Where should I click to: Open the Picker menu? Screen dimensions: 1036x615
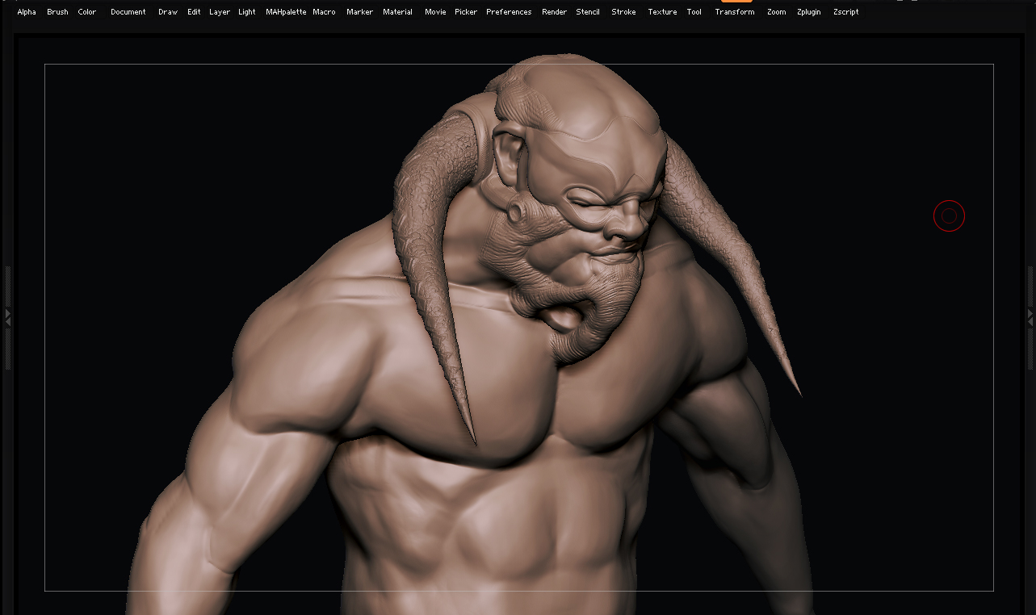[466, 12]
